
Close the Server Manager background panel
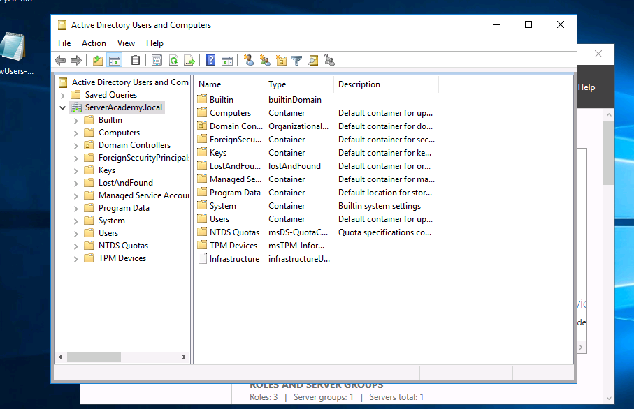[x=598, y=54]
